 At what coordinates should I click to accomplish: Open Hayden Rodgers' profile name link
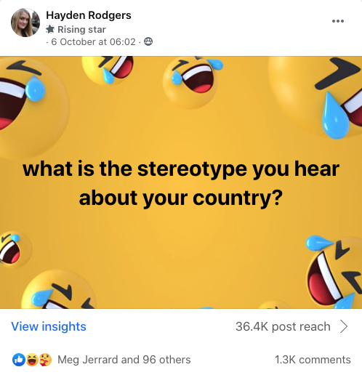click(x=89, y=15)
